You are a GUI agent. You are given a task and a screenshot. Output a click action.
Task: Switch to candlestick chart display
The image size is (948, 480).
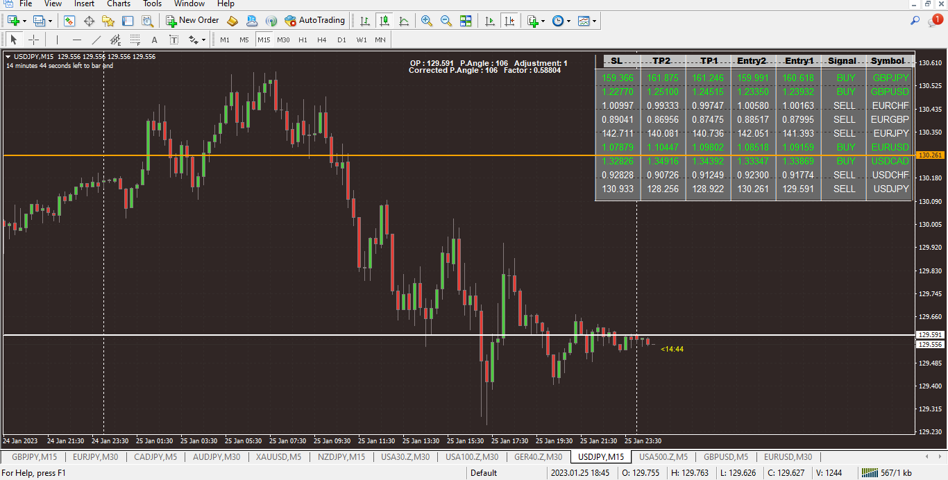click(x=384, y=21)
